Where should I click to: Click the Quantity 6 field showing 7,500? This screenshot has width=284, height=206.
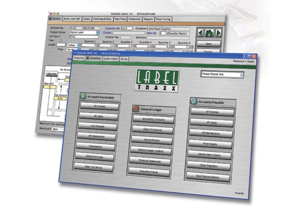(184, 47)
